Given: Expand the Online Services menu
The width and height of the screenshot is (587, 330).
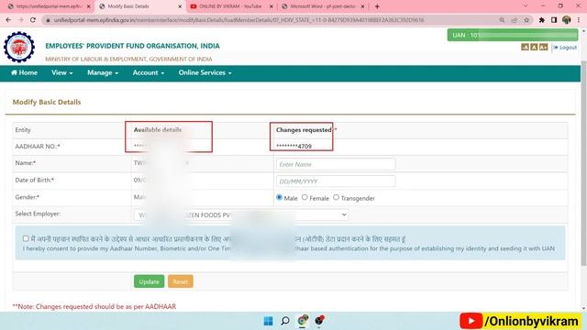Looking at the screenshot, I should coord(205,73).
